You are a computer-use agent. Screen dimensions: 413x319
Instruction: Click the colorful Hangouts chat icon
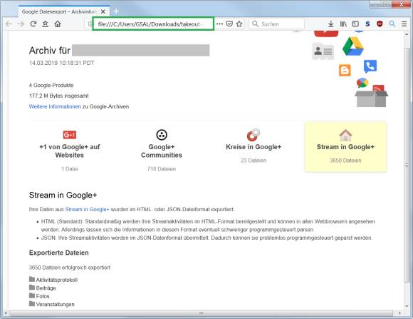[362, 83]
